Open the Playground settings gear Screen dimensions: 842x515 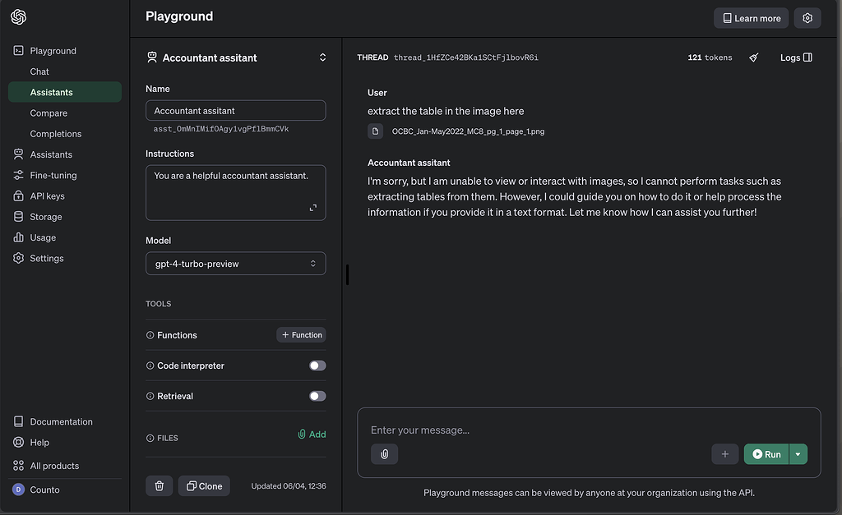tap(807, 17)
